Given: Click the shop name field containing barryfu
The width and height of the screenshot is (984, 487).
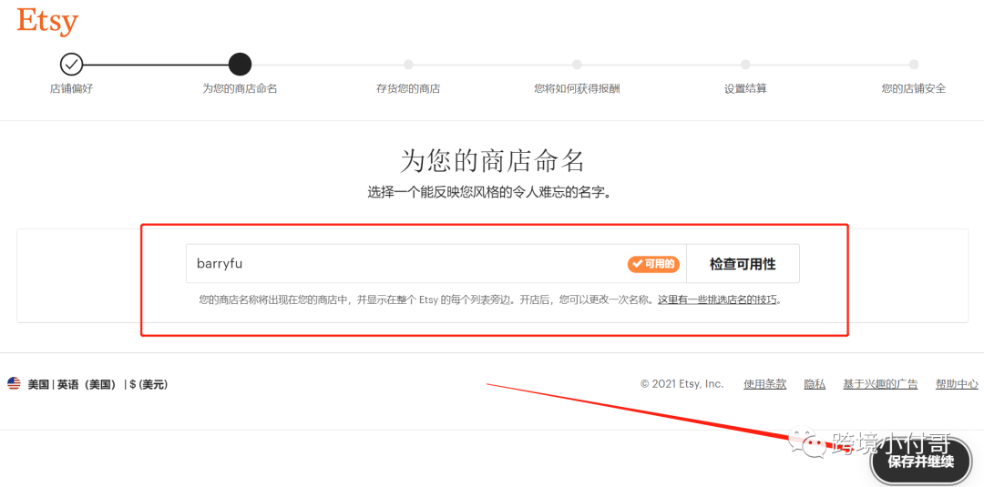Looking at the screenshot, I should point(436,264).
